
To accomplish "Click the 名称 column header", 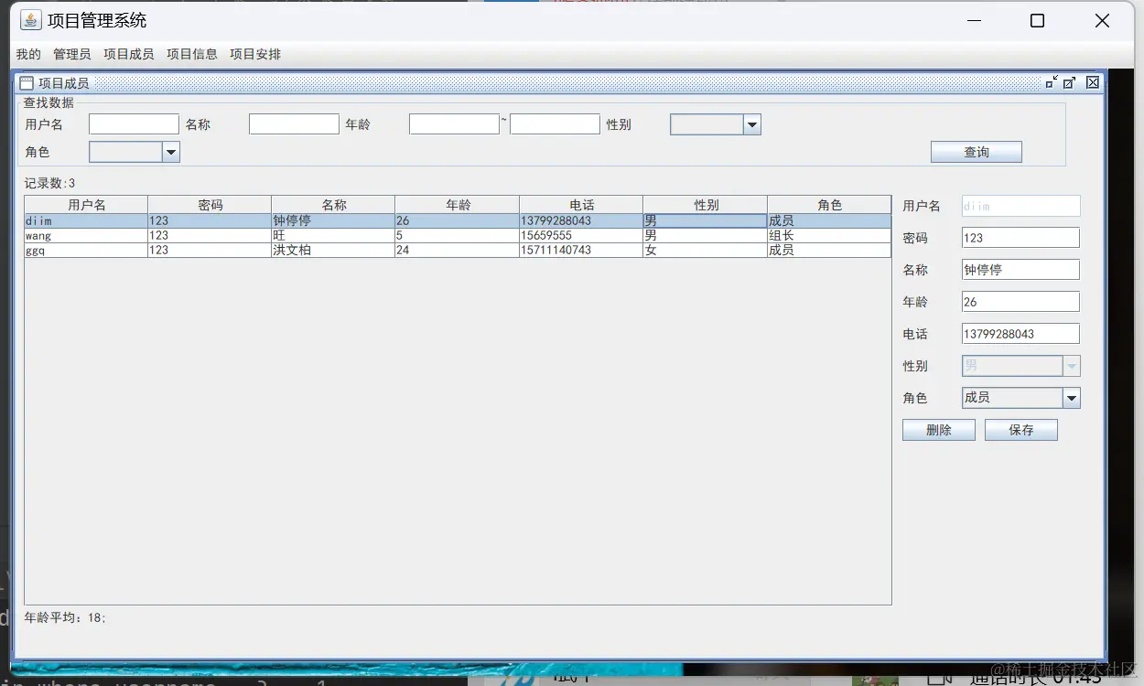I will pos(333,205).
